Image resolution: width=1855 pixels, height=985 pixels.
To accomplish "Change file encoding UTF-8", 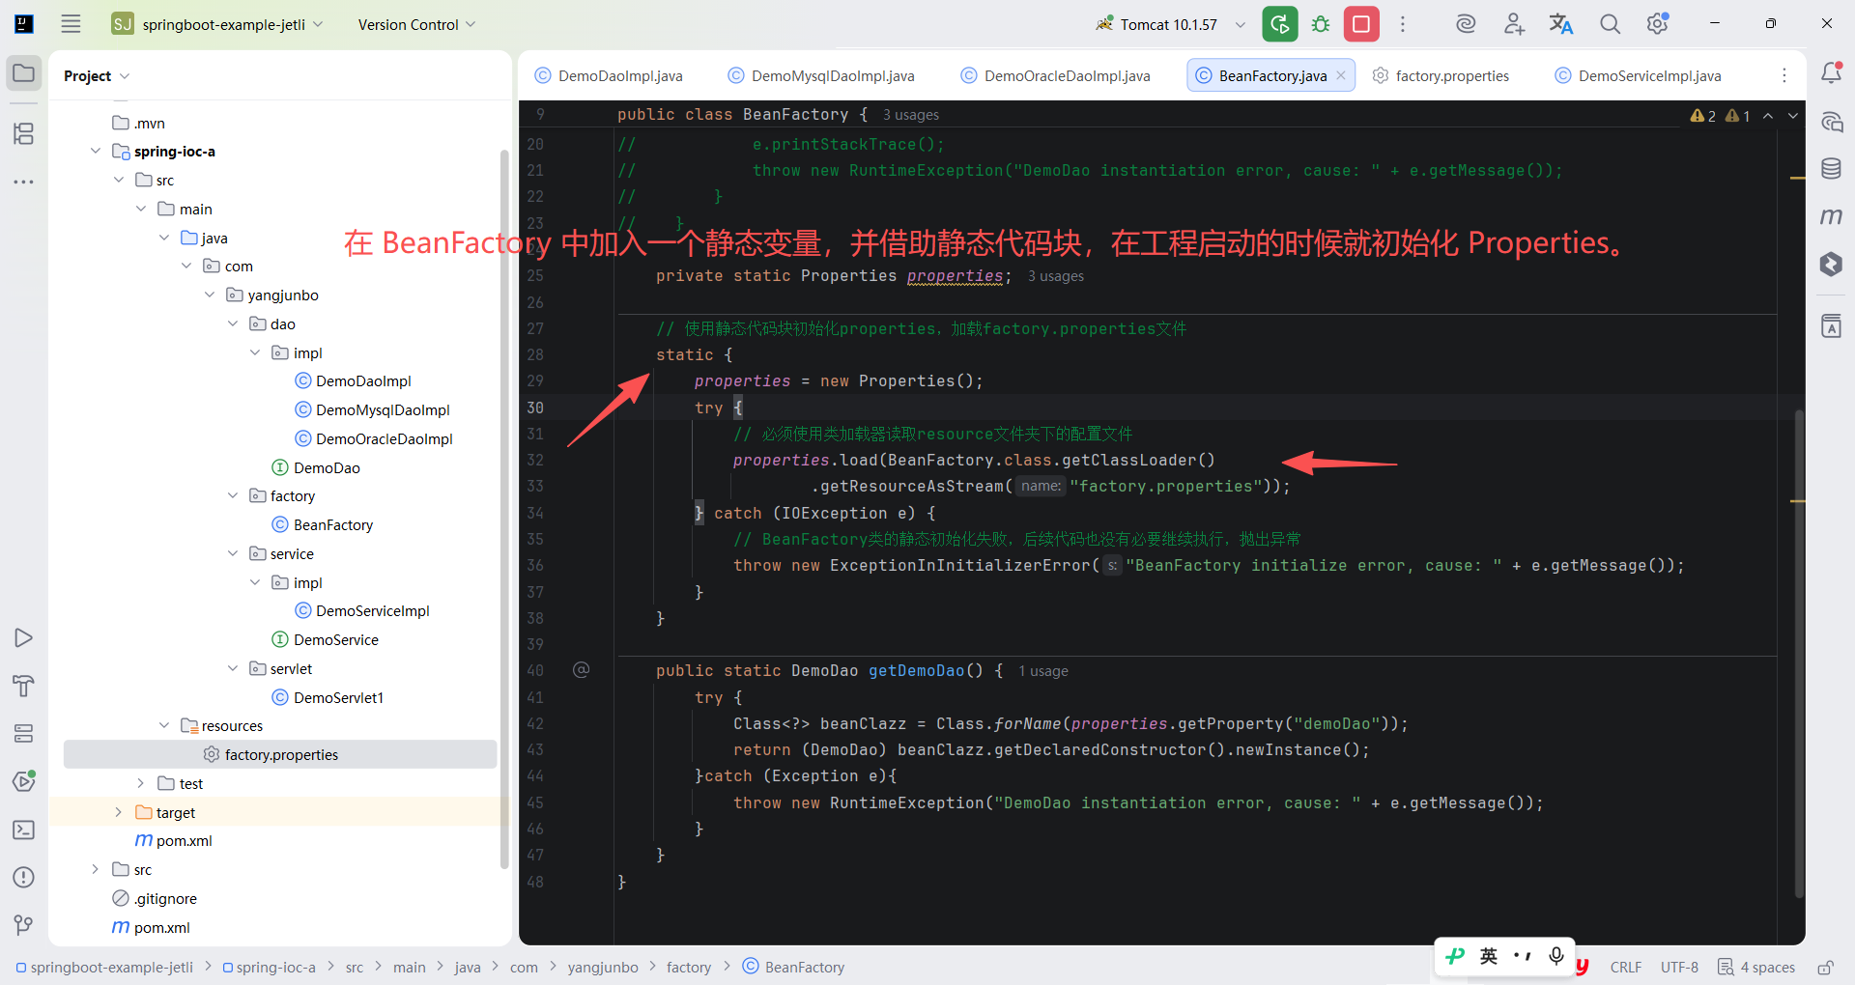I will [x=1679, y=967].
